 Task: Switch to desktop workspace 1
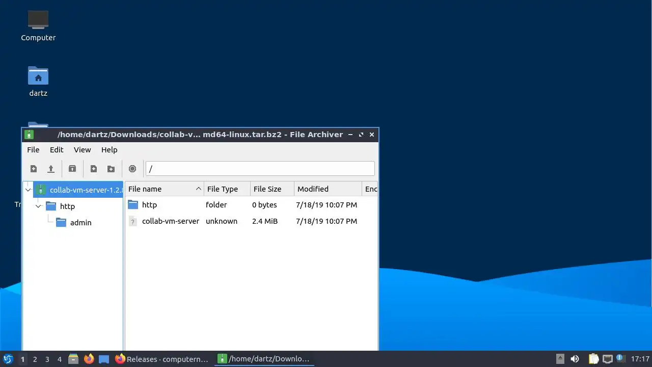point(22,359)
